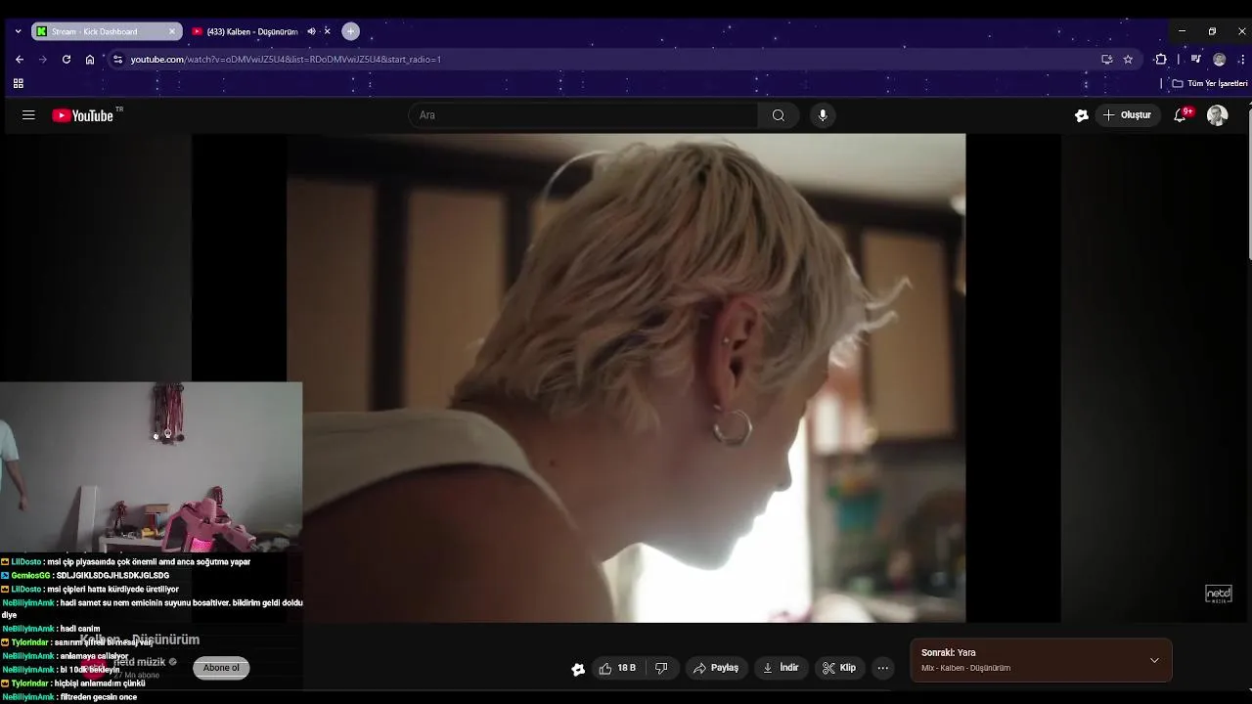Click the sparkle icon beside Oluştur
This screenshot has width=1252, height=704.
coord(1081,115)
